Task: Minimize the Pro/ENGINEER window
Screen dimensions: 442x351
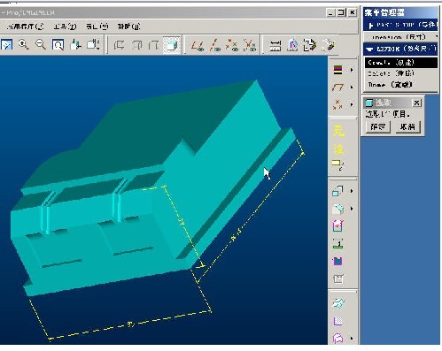Action: click(330, 12)
